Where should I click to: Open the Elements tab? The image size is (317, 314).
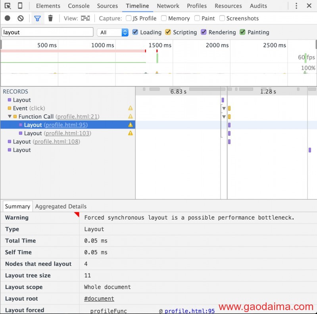[x=48, y=6]
